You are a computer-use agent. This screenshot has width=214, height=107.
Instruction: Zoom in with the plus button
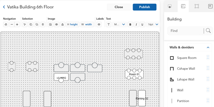[17, 24]
